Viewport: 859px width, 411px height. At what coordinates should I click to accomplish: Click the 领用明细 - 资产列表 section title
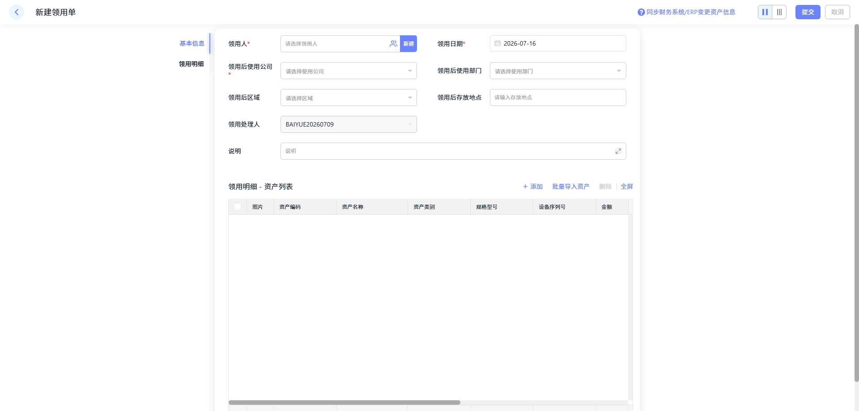260,186
